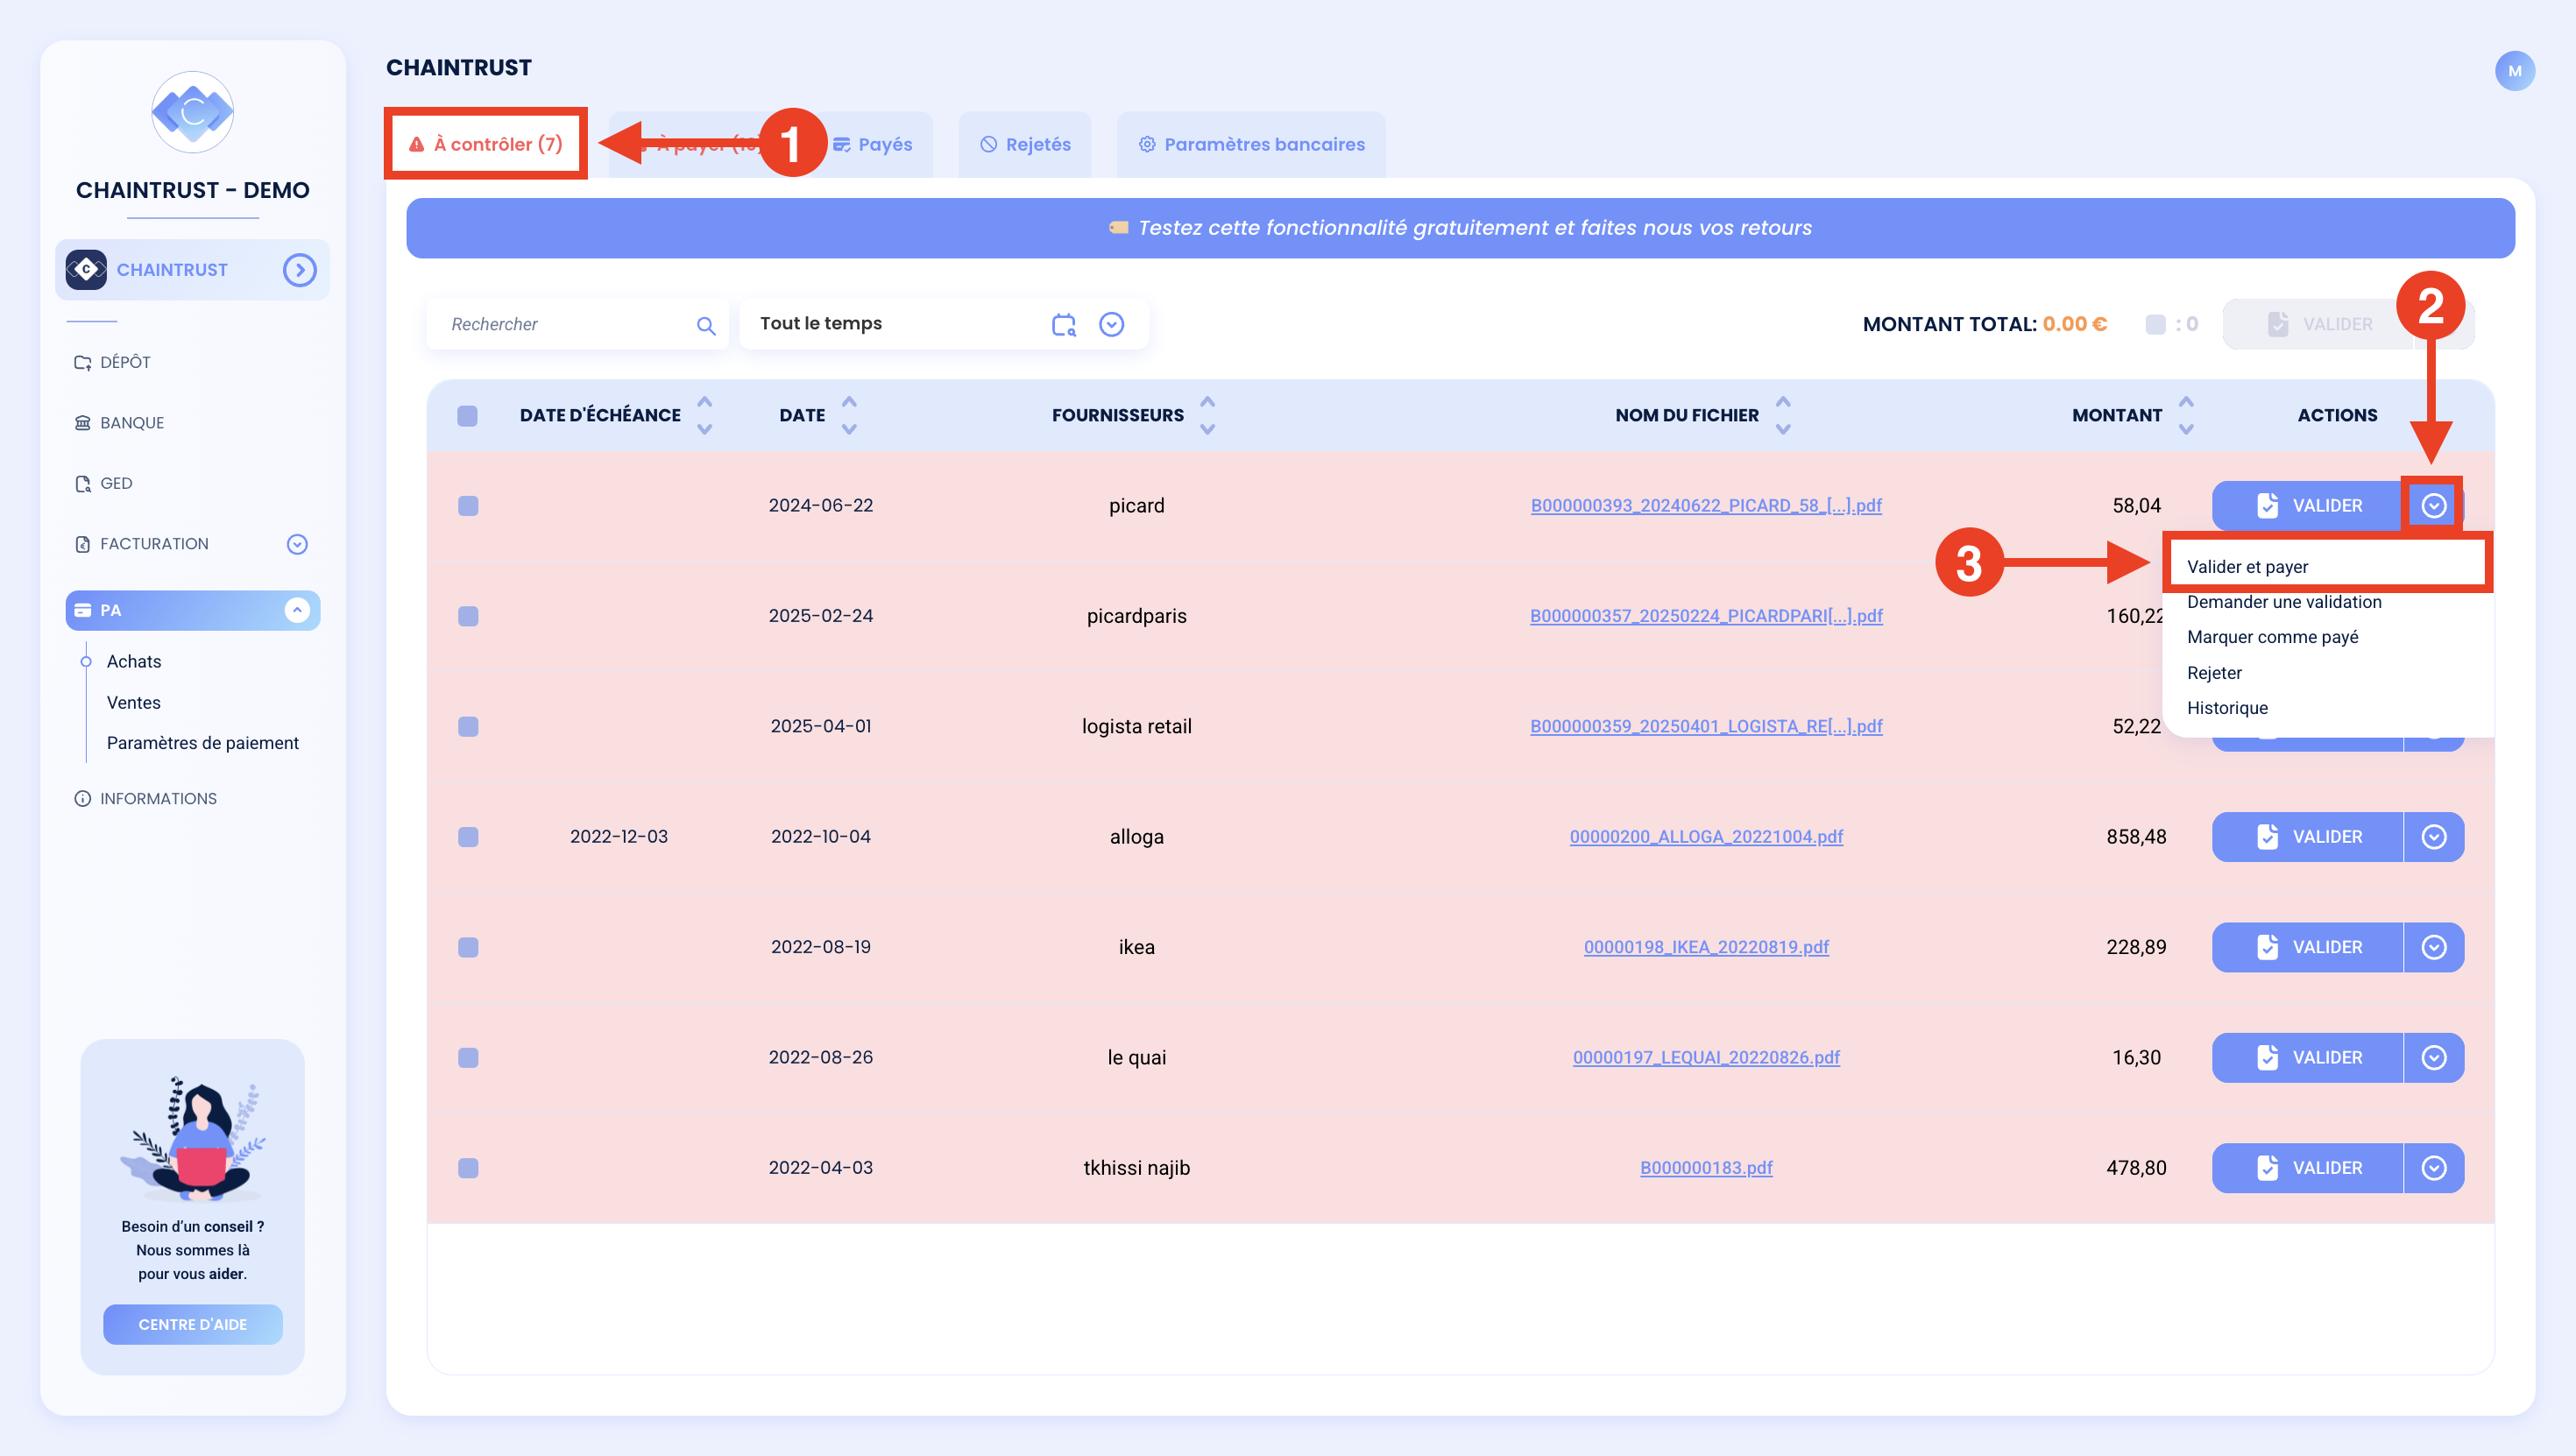Click Valider button for ikea row
This screenshot has height=1456, width=2576.
2307,947
